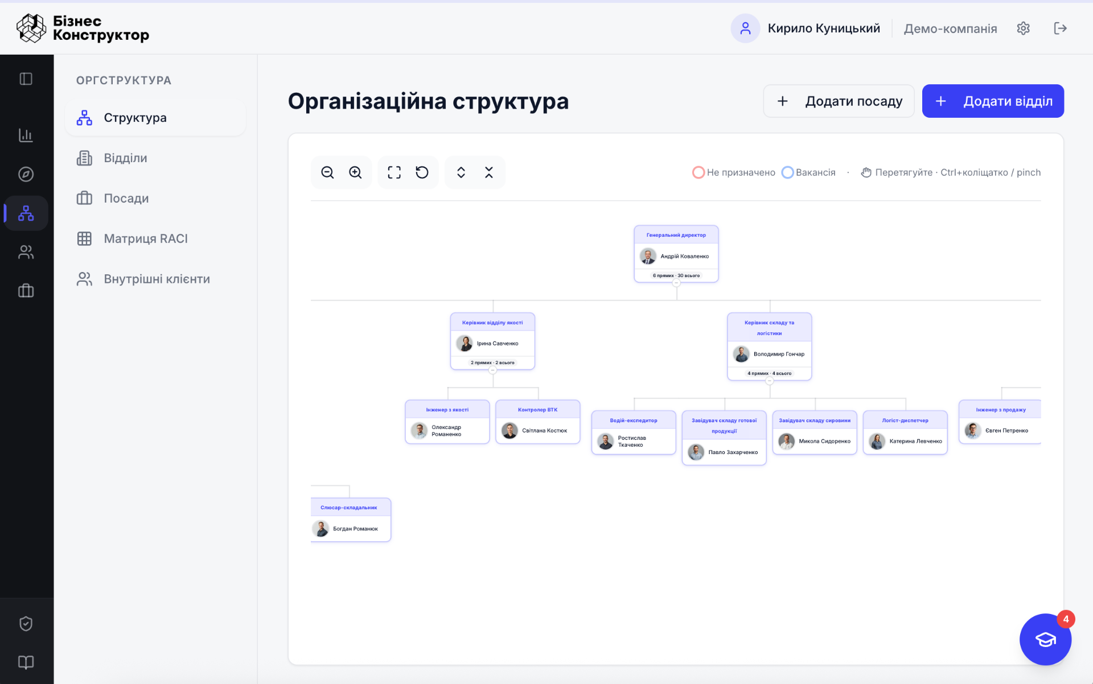Collapse Керівник складу та логістики node toggle

[x=770, y=381]
